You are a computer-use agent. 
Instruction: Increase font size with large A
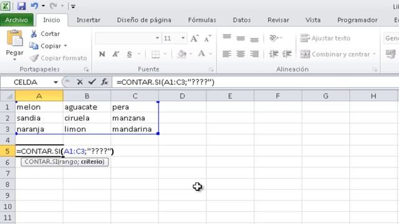195,39
